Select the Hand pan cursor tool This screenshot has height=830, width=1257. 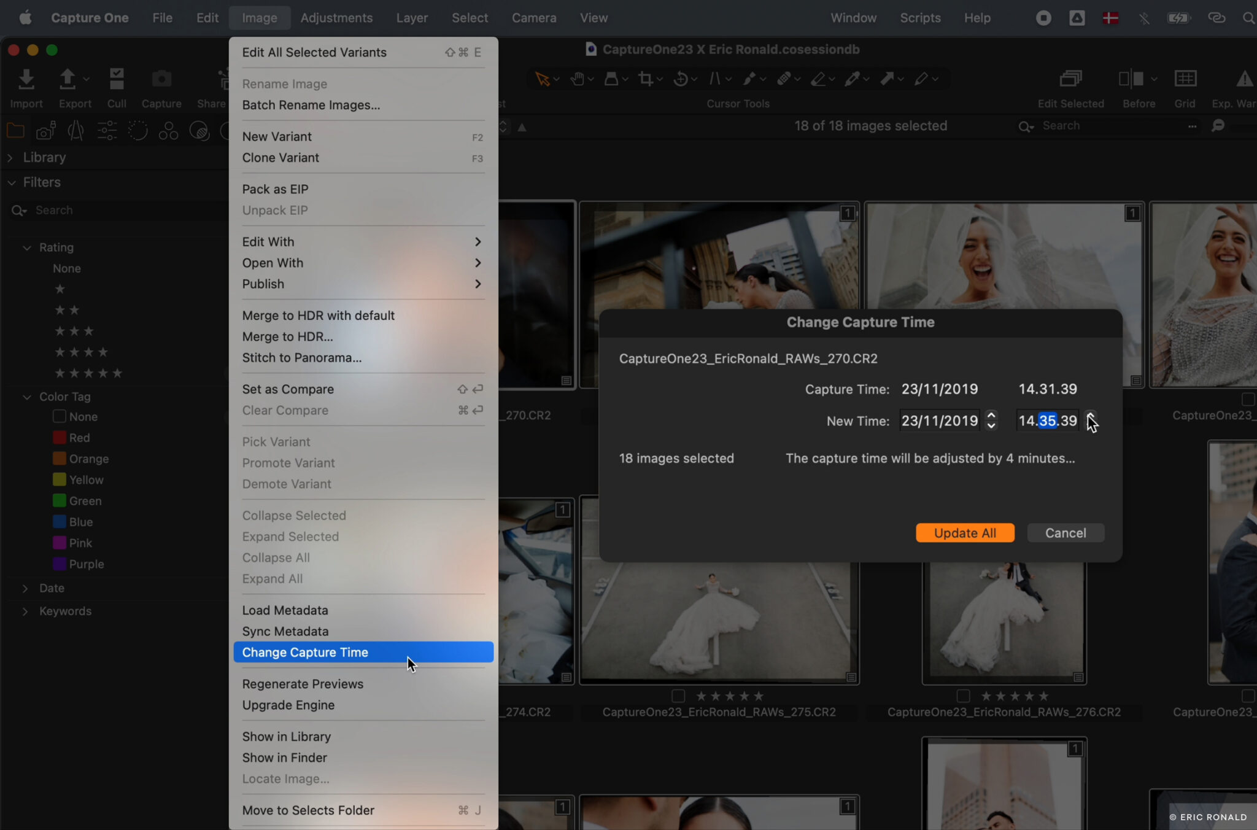(578, 79)
